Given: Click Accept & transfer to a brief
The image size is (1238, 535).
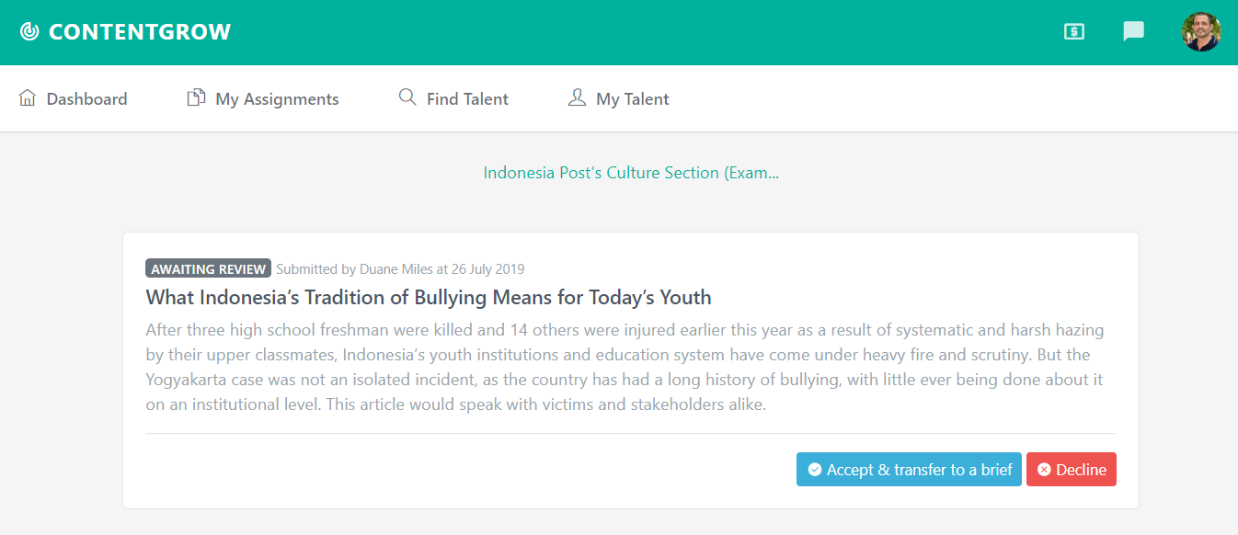Looking at the screenshot, I should pyautogui.click(x=909, y=469).
